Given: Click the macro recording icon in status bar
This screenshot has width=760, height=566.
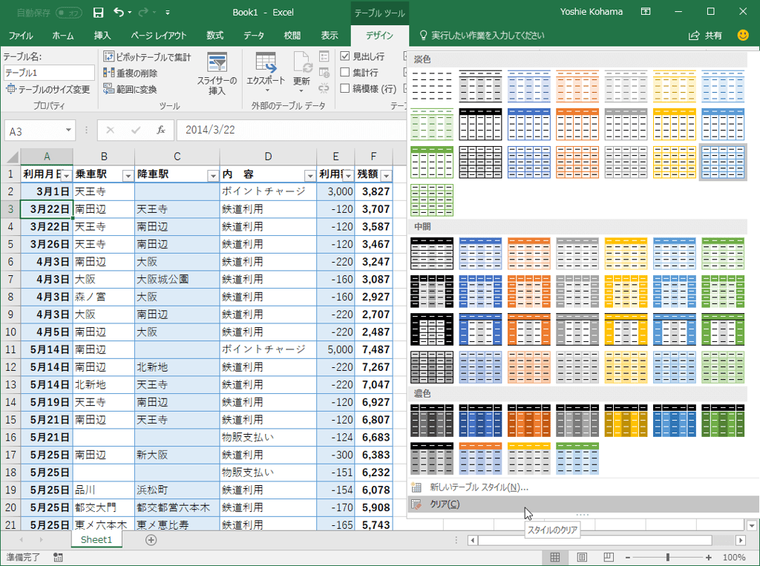Looking at the screenshot, I should click(58, 557).
